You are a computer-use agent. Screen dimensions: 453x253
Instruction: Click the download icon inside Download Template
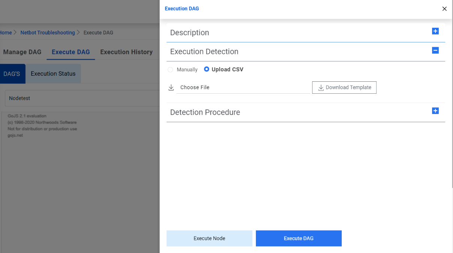pyautogui.click(x=321, y=87)
